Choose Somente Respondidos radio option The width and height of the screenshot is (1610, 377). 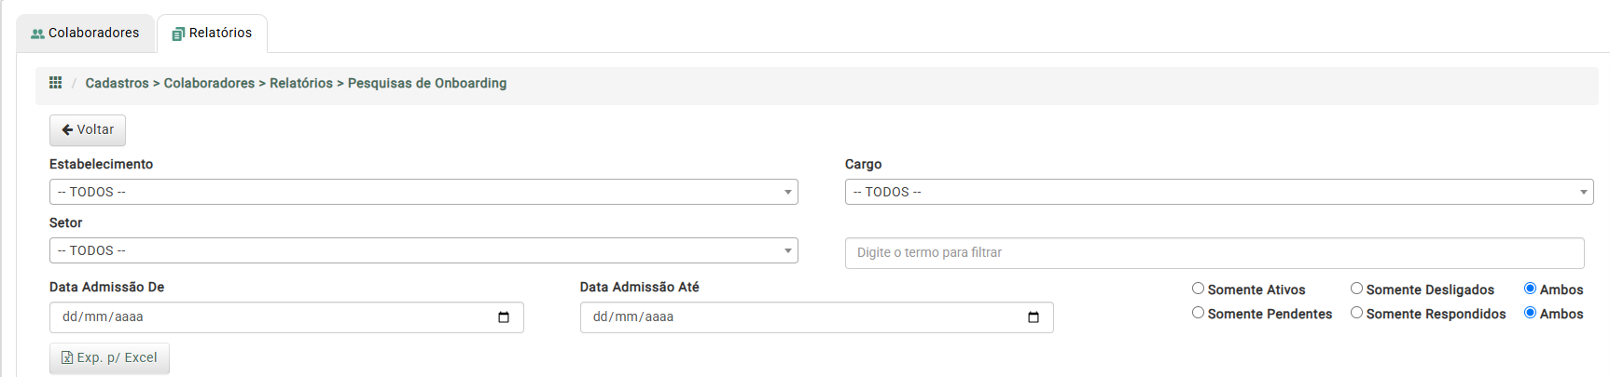tap(1356, 313)
